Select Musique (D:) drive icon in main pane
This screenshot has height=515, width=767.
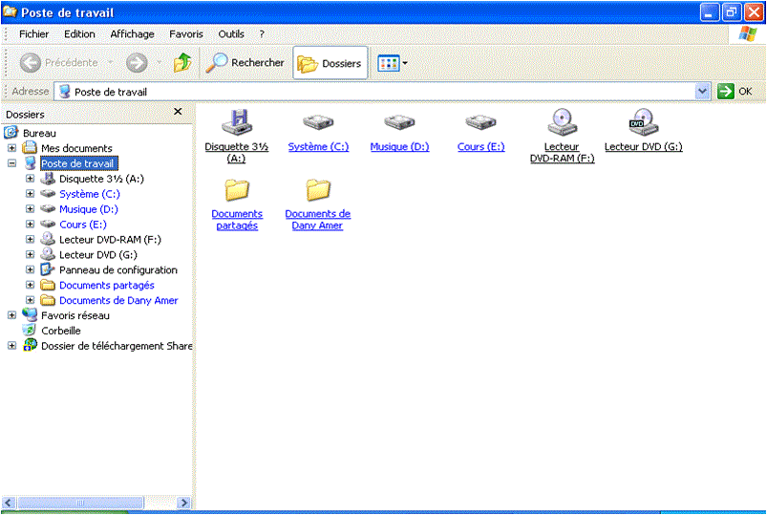tap(399, 122)
